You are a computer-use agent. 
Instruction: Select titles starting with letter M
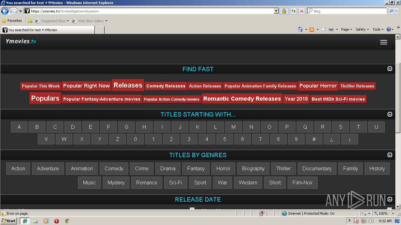point(233,127)
